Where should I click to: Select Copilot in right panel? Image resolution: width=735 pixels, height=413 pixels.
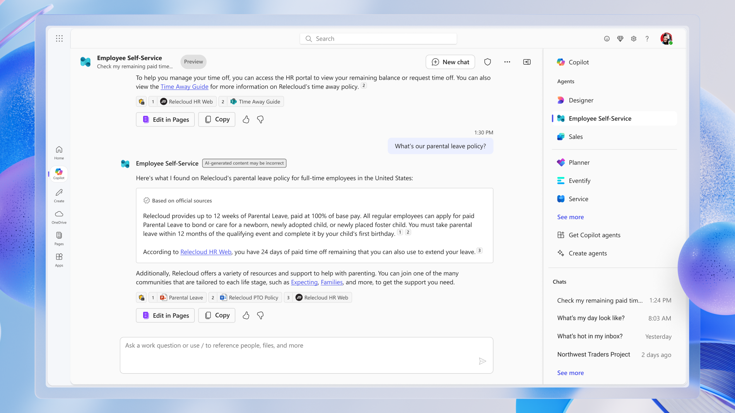click(x=614, y=62)
